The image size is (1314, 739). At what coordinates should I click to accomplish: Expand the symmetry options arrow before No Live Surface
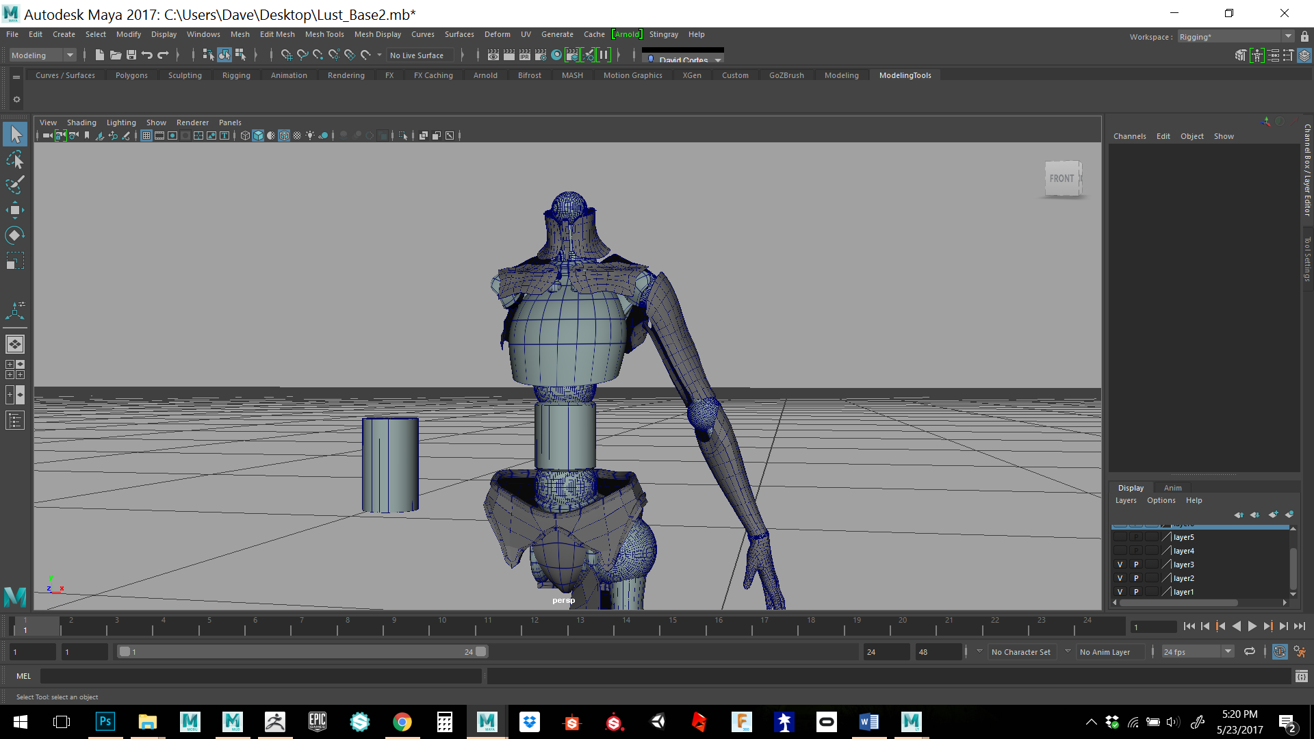pyautogui.click(x=379, y=55)
